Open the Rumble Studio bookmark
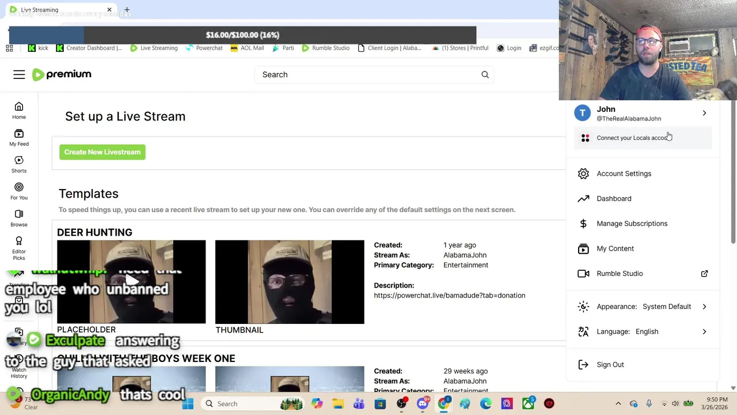 (x=325, y=48)
